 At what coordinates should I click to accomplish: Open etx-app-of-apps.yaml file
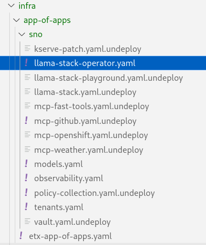pos(70,237)
